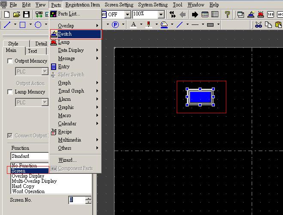Enable the Output Memory checkbox
This screenshot has width=283, height=215.
click(10, 61)
